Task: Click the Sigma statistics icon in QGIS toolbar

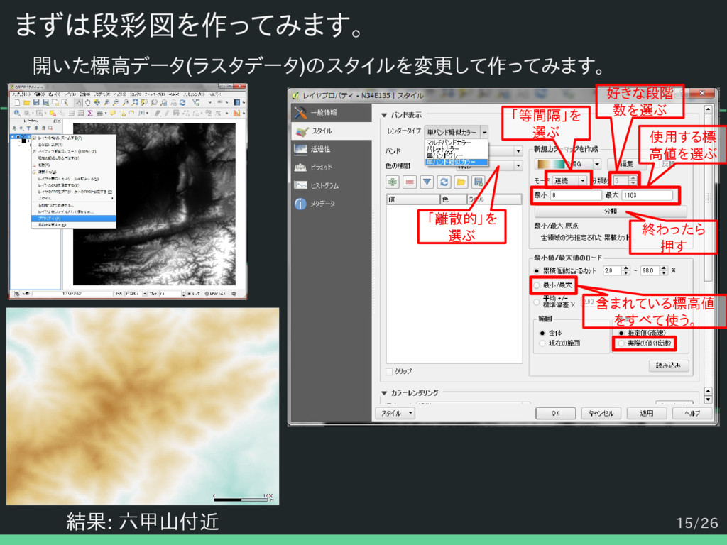Action: (x=90, y=113)
